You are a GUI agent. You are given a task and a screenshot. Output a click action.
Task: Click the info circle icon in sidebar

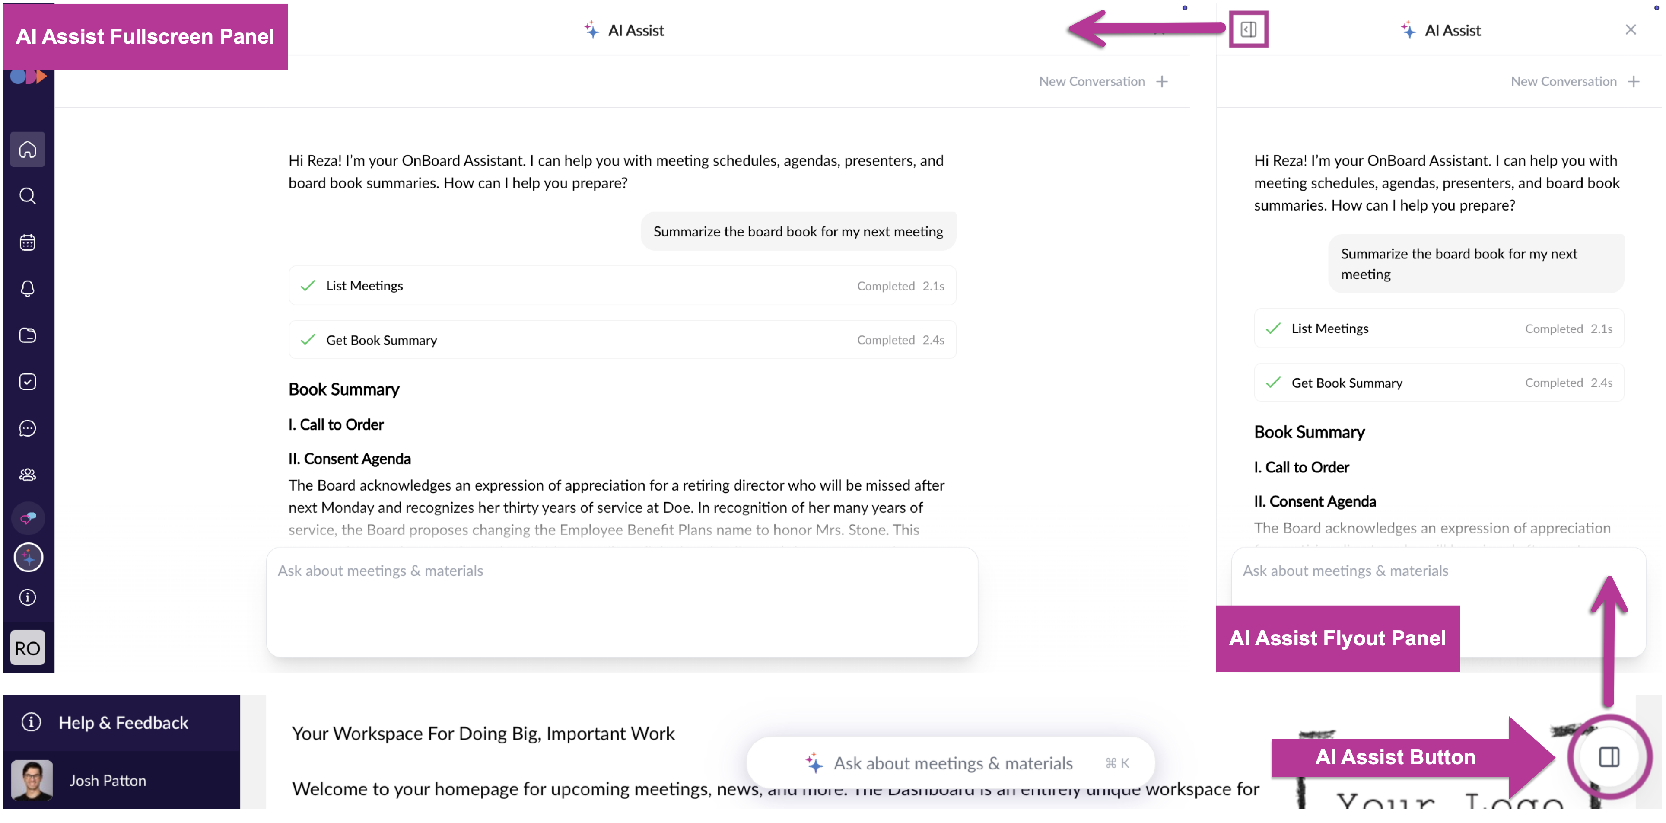coord(27,598)
